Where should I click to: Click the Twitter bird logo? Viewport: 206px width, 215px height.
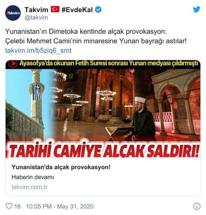(x=196, y=10)
